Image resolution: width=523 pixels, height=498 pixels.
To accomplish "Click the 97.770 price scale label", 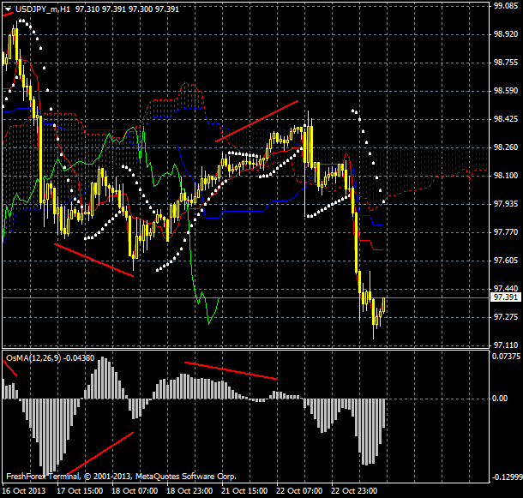I will [506, 232].
